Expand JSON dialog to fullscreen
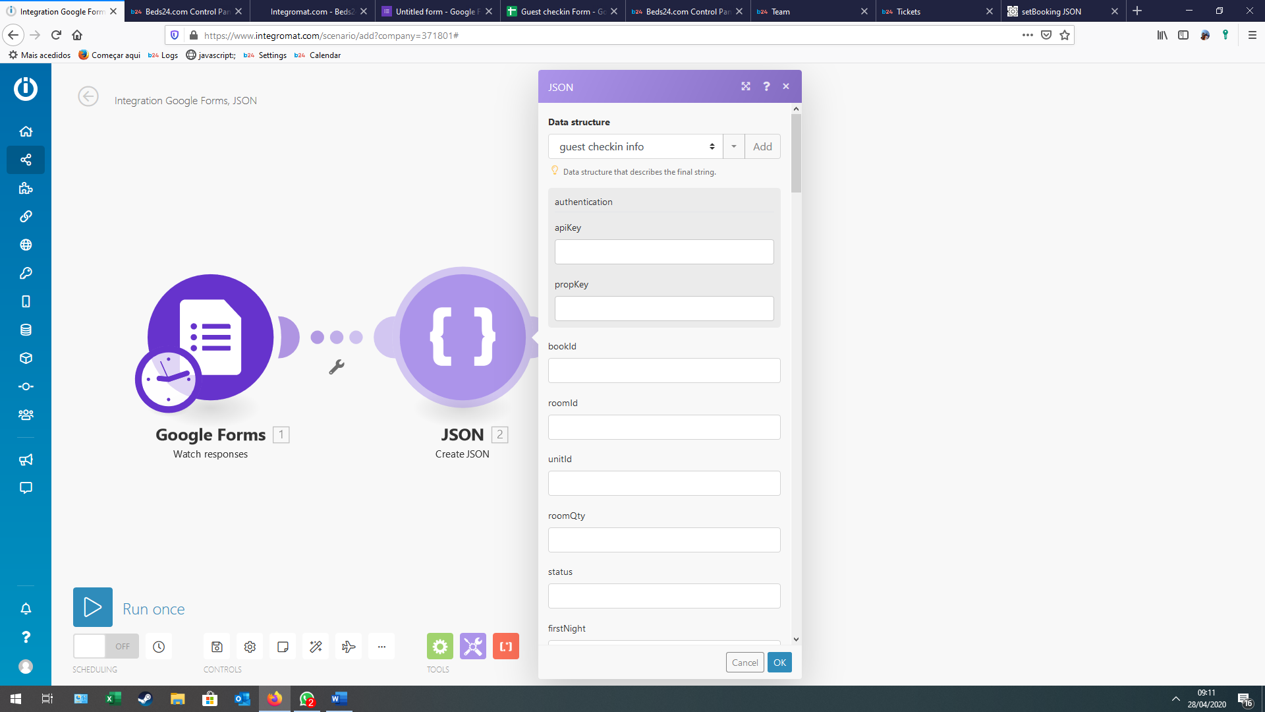The image size is (1265, 712). (746, 86)
